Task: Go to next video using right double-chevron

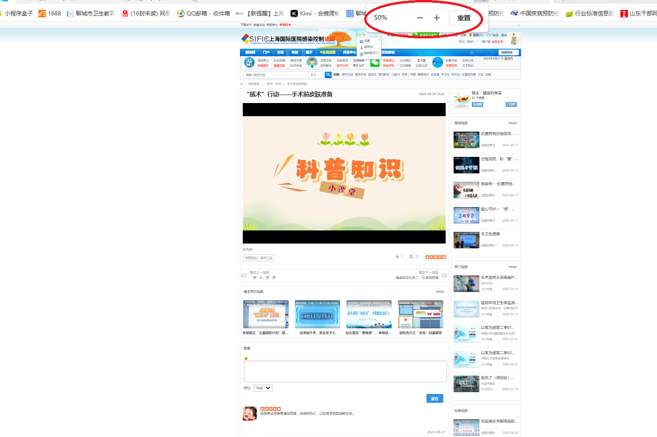Action: click(x=444, y=275)
